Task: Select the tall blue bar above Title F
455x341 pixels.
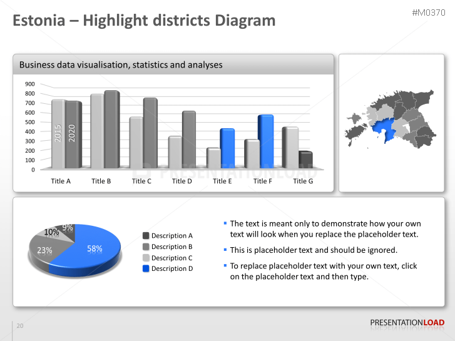Action: click(265, 141)
